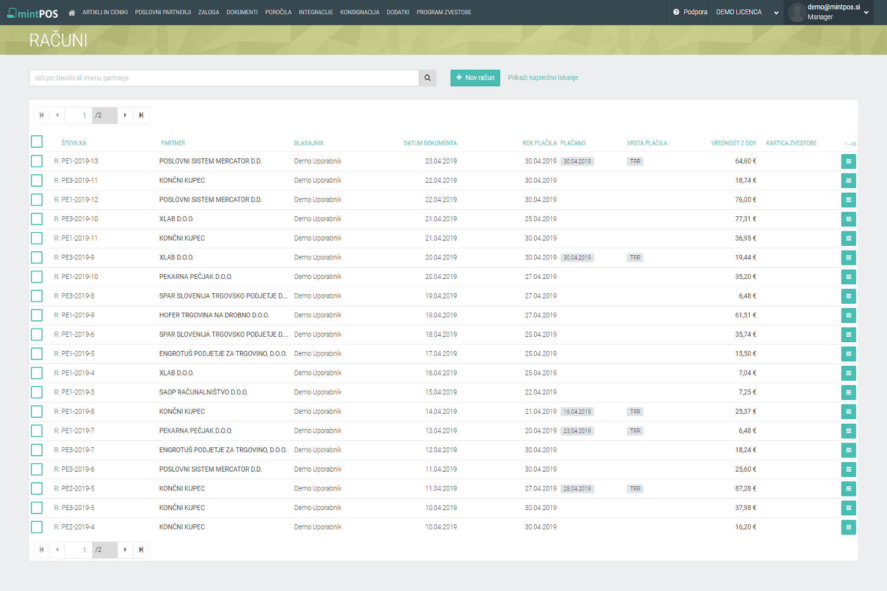Image resolution: width=887 pixels, height=591 pixels.
Task: Click the search magnifier button
Action: click(428, 78)
